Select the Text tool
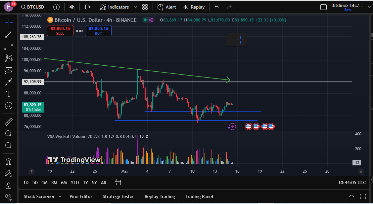The image size is (373, 204). click(9, 94)
